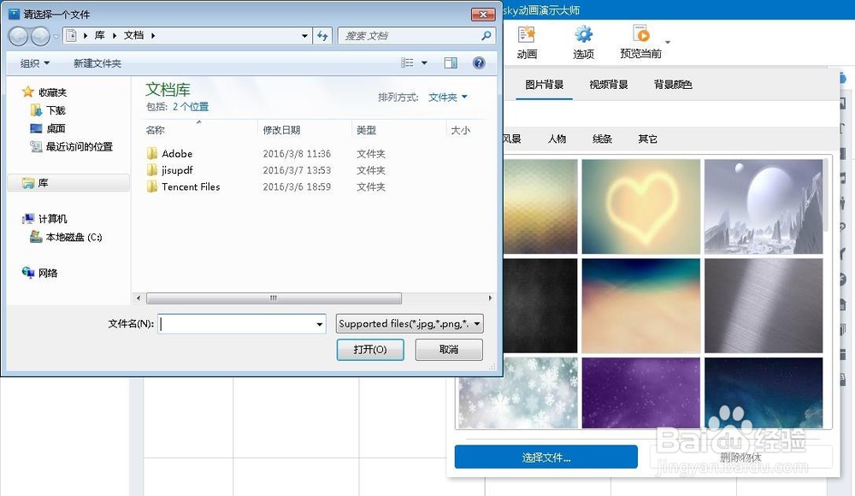The image size is (855, 496).
Task: Open the Tencent Files folder
Action: [190, 186]
